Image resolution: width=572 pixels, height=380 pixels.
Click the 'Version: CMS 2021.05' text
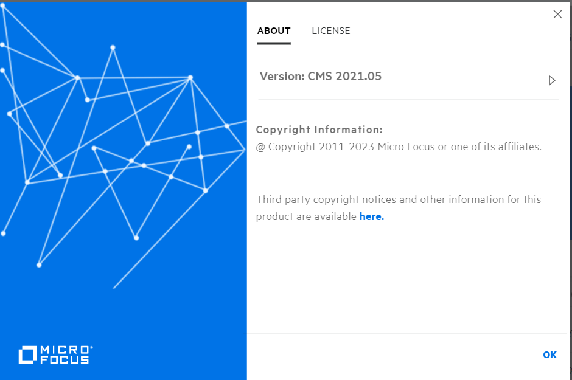pyautogui.click(x=321, y=77)
